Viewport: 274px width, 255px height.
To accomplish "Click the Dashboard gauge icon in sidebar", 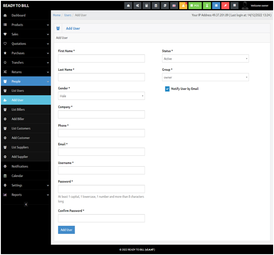I will tap(5, 15).
